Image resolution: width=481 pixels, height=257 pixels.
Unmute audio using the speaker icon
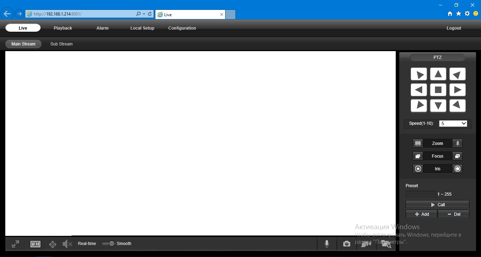coord(67,244)
